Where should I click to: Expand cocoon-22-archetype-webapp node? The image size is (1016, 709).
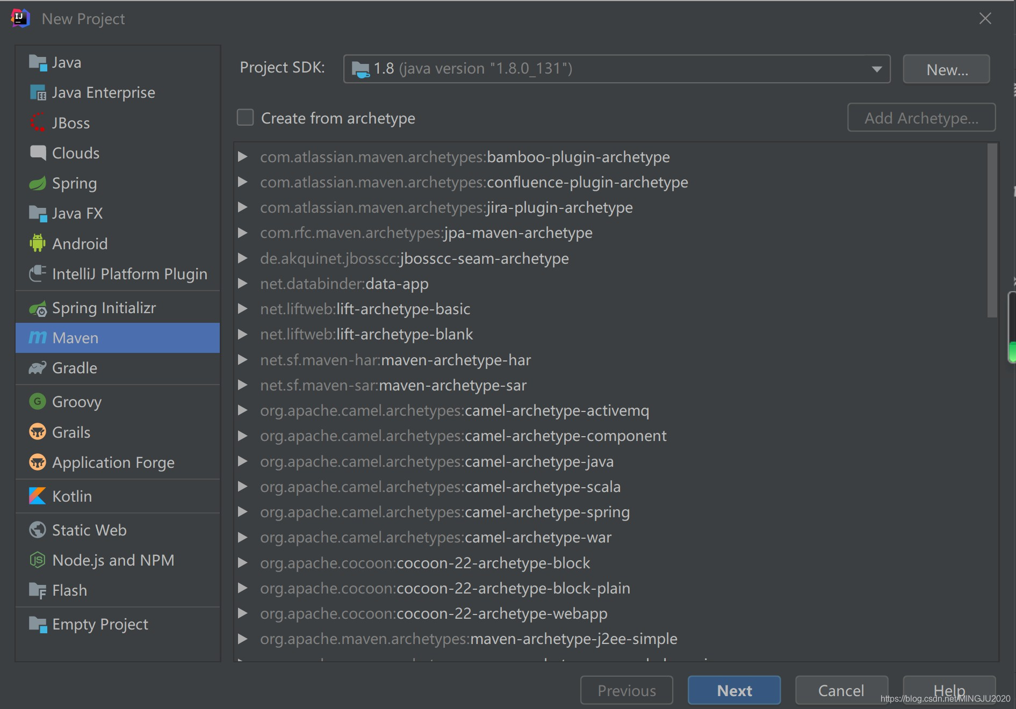pos(243,613)
